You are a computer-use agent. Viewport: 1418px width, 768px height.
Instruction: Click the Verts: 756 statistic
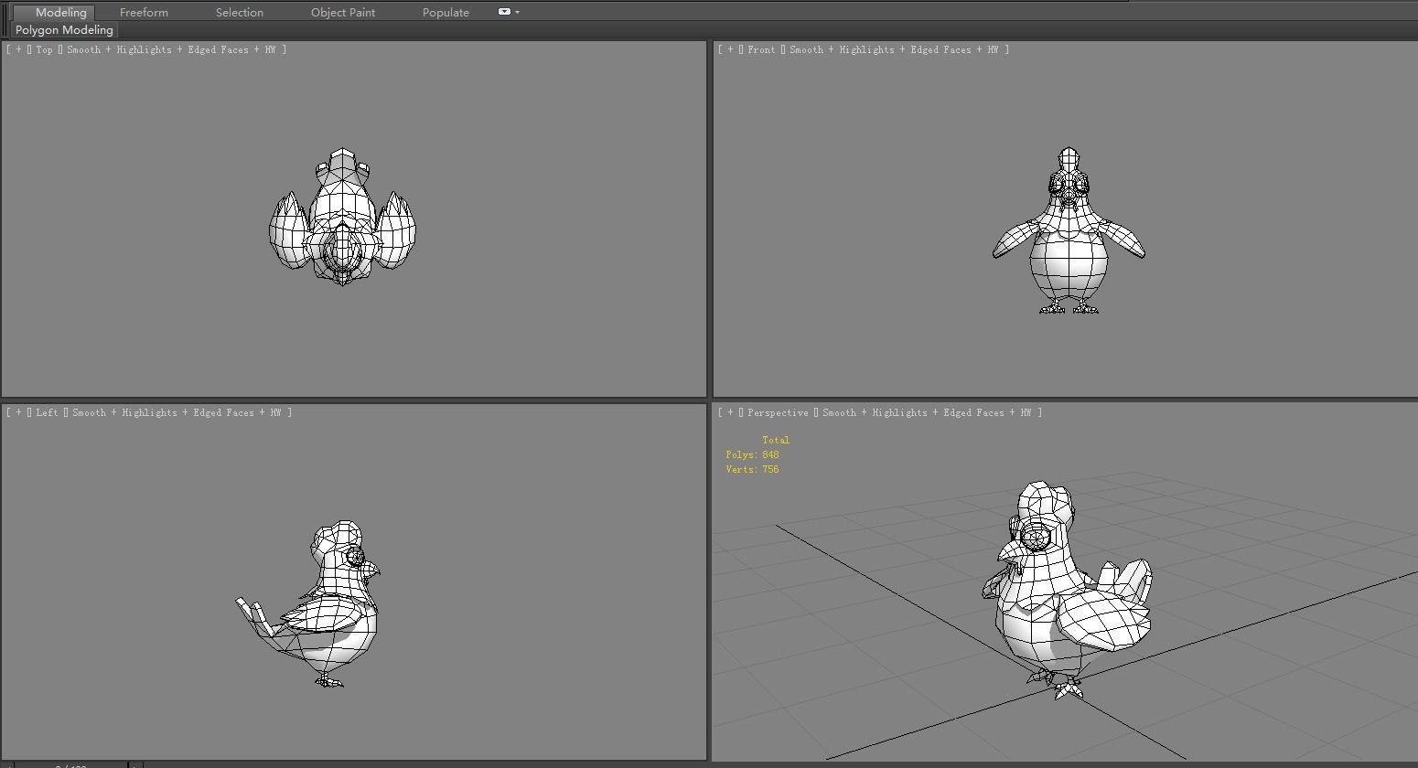(x=752, y=469)
